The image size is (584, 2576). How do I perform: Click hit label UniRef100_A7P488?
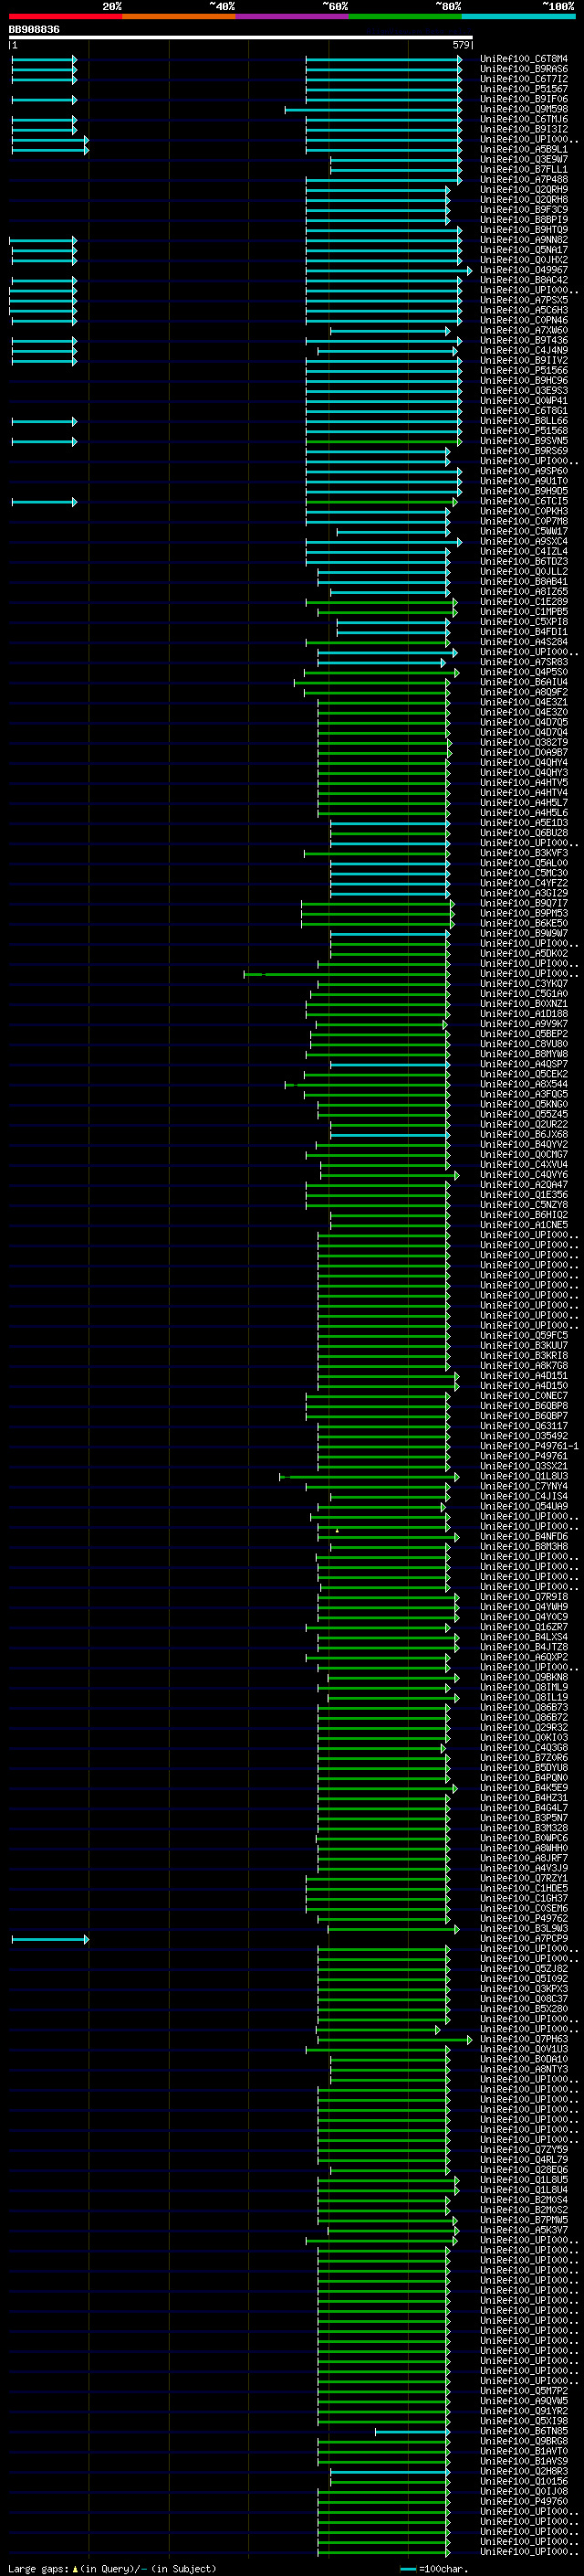point(524,180)
